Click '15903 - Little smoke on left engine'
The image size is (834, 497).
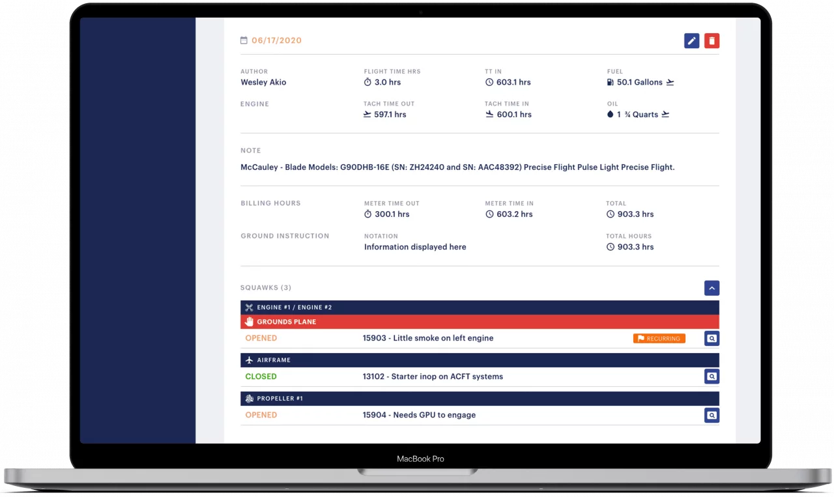tap(428, 339)
